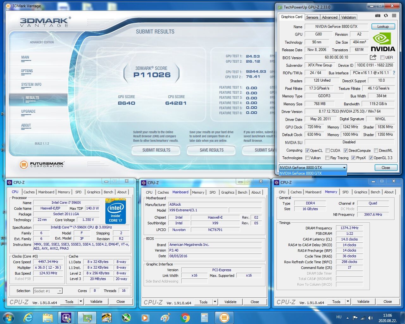Click the GPU-Z screenshot camera icon
Screen dimensions: 405x324
click(377, 16)
